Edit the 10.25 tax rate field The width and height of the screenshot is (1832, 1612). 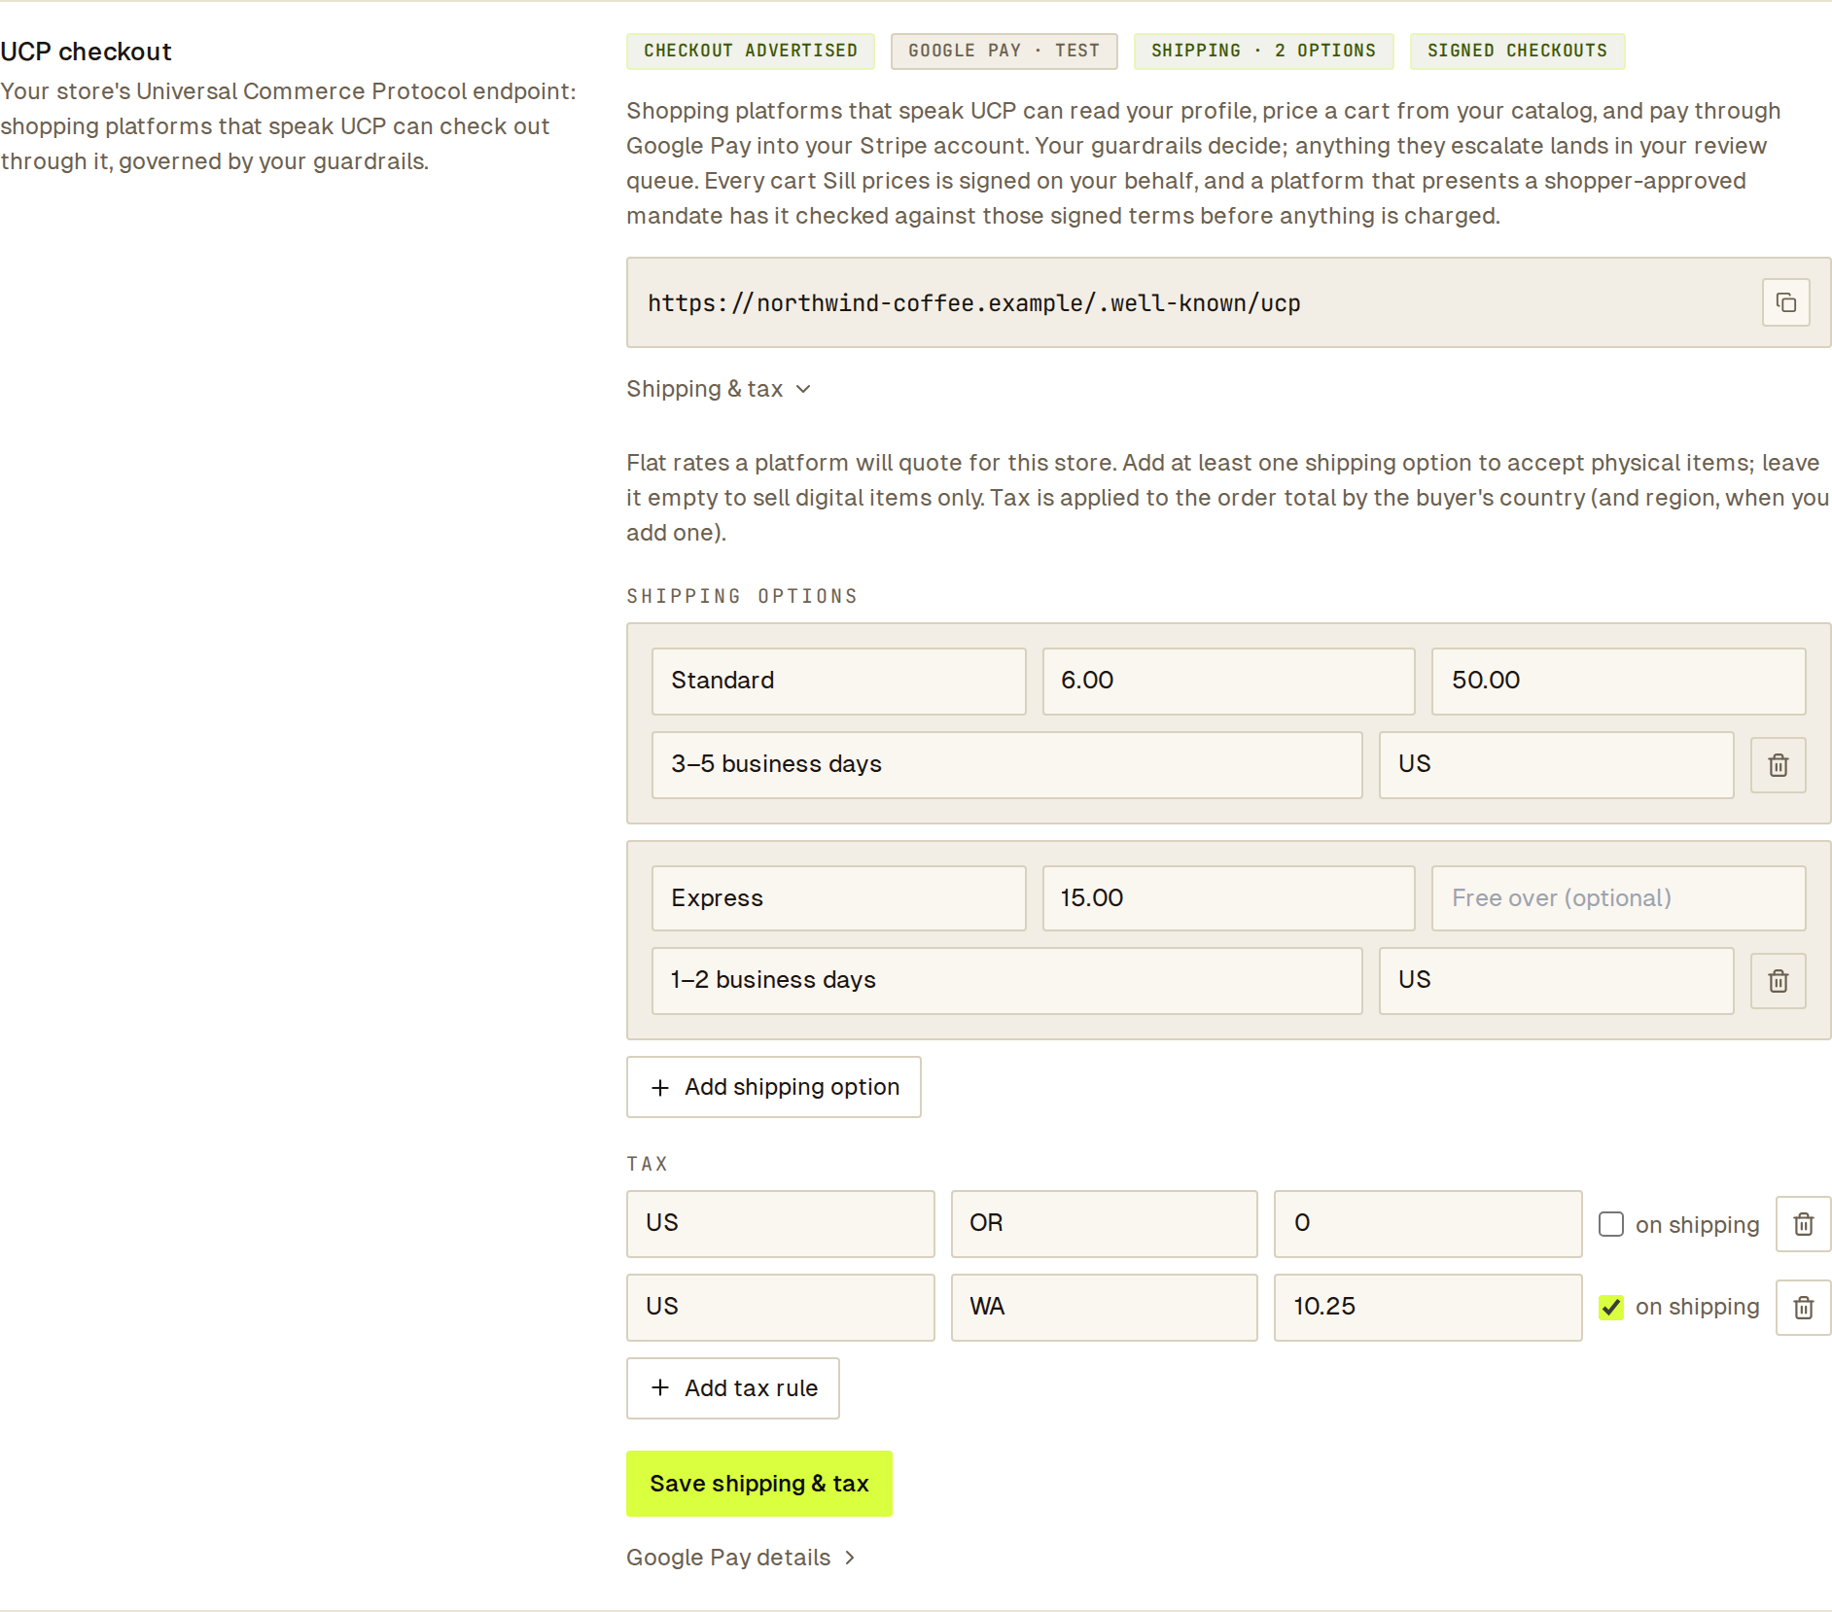point(1428,1307)
